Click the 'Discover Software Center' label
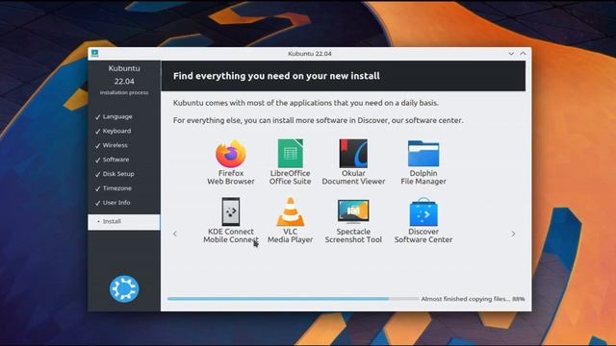The width and height of the screenshot is (616, 346). 423,235
